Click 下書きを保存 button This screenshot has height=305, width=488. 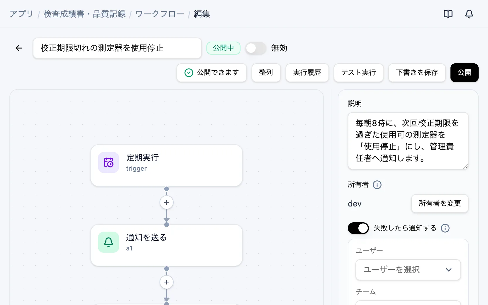point(417,73)
